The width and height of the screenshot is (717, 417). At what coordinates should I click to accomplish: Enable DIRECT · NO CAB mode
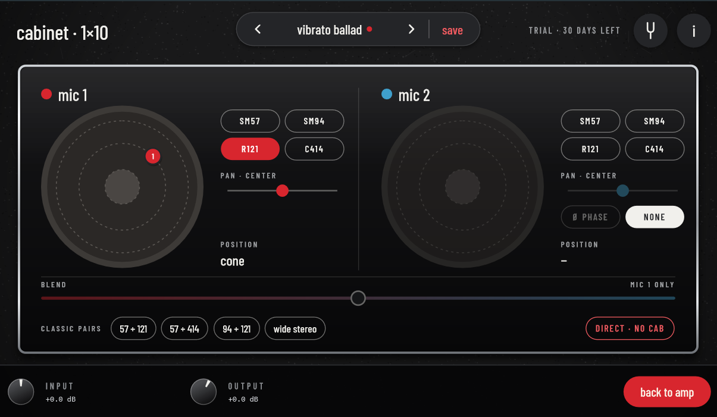tap(630, 328)
